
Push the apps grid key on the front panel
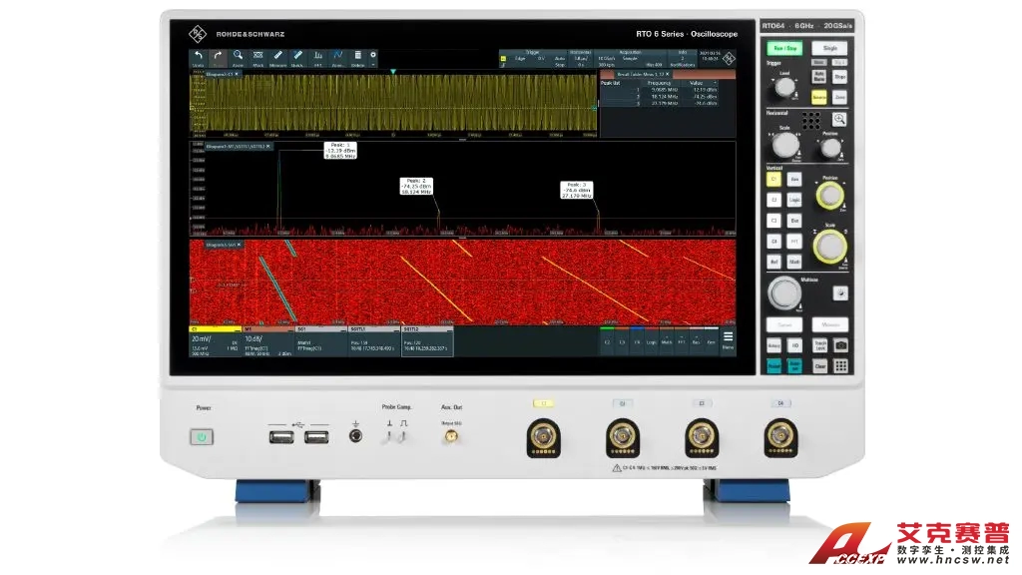pos(840,366)
